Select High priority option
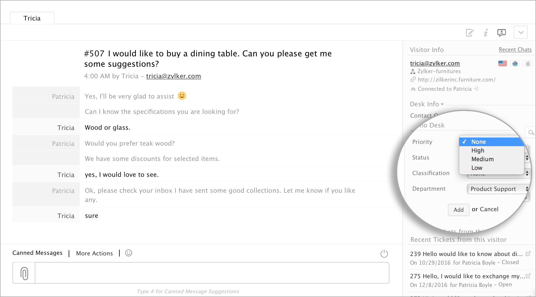Image resolution: width=536 pixels, height=297 pixels. click(478, 151)
